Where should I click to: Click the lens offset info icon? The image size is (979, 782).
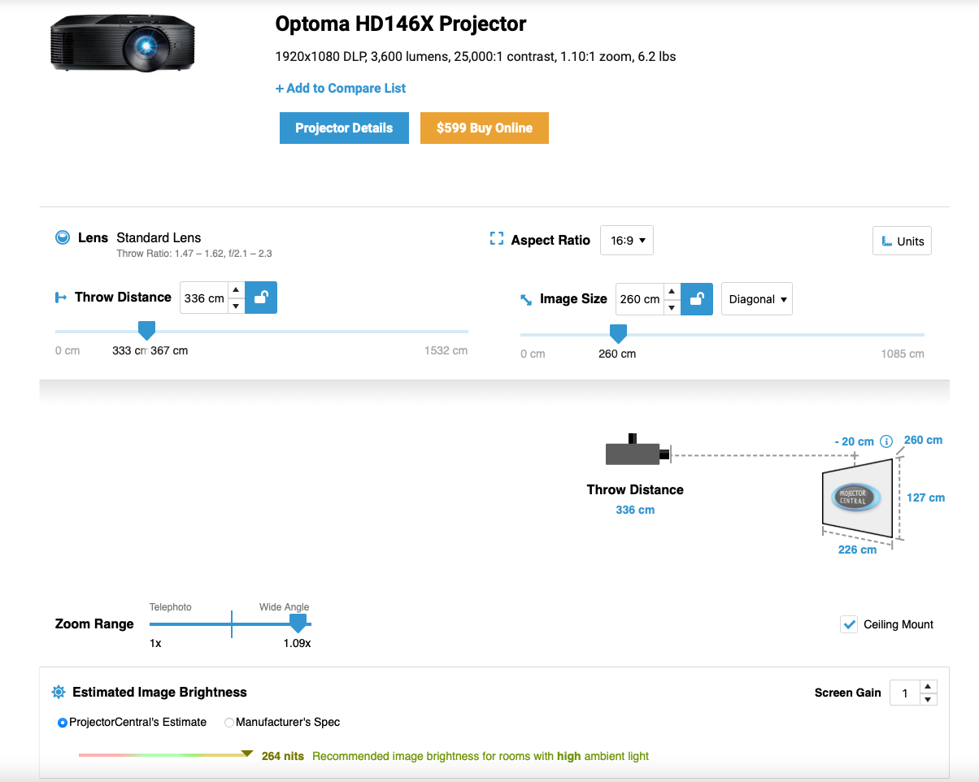[886, 441]
